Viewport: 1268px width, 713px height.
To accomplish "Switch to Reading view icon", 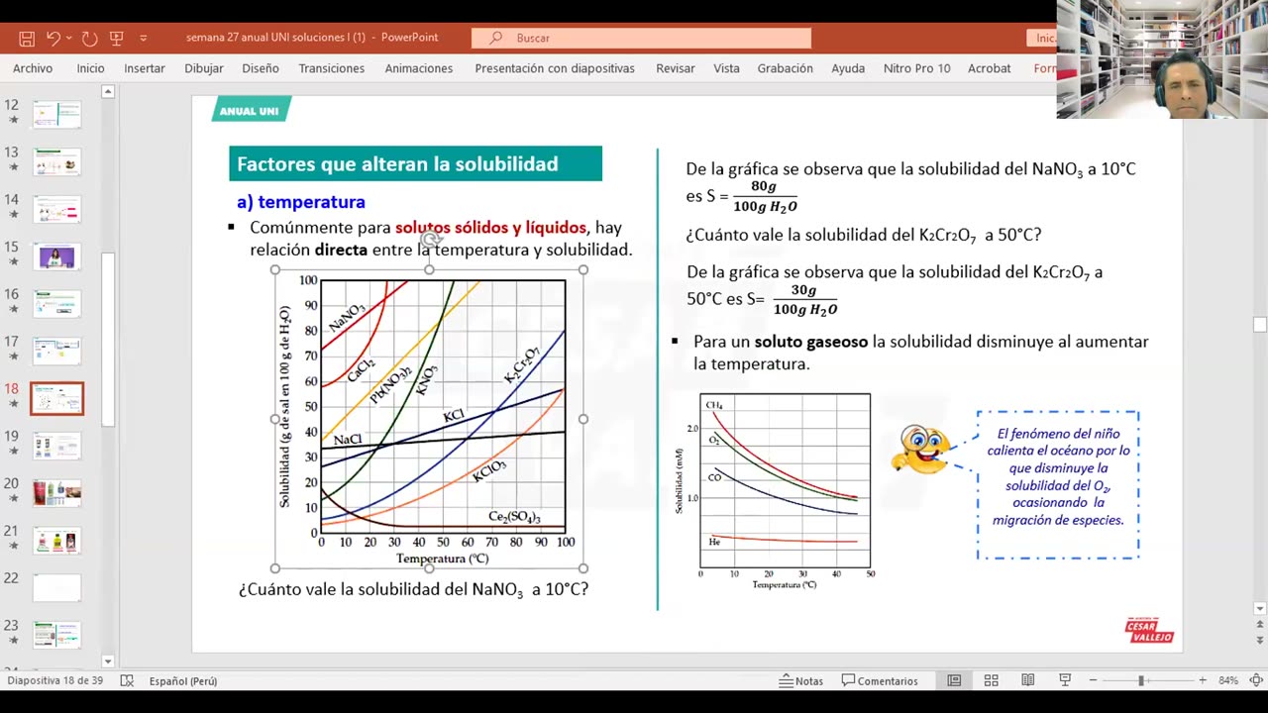I will tap(1028, 681).
